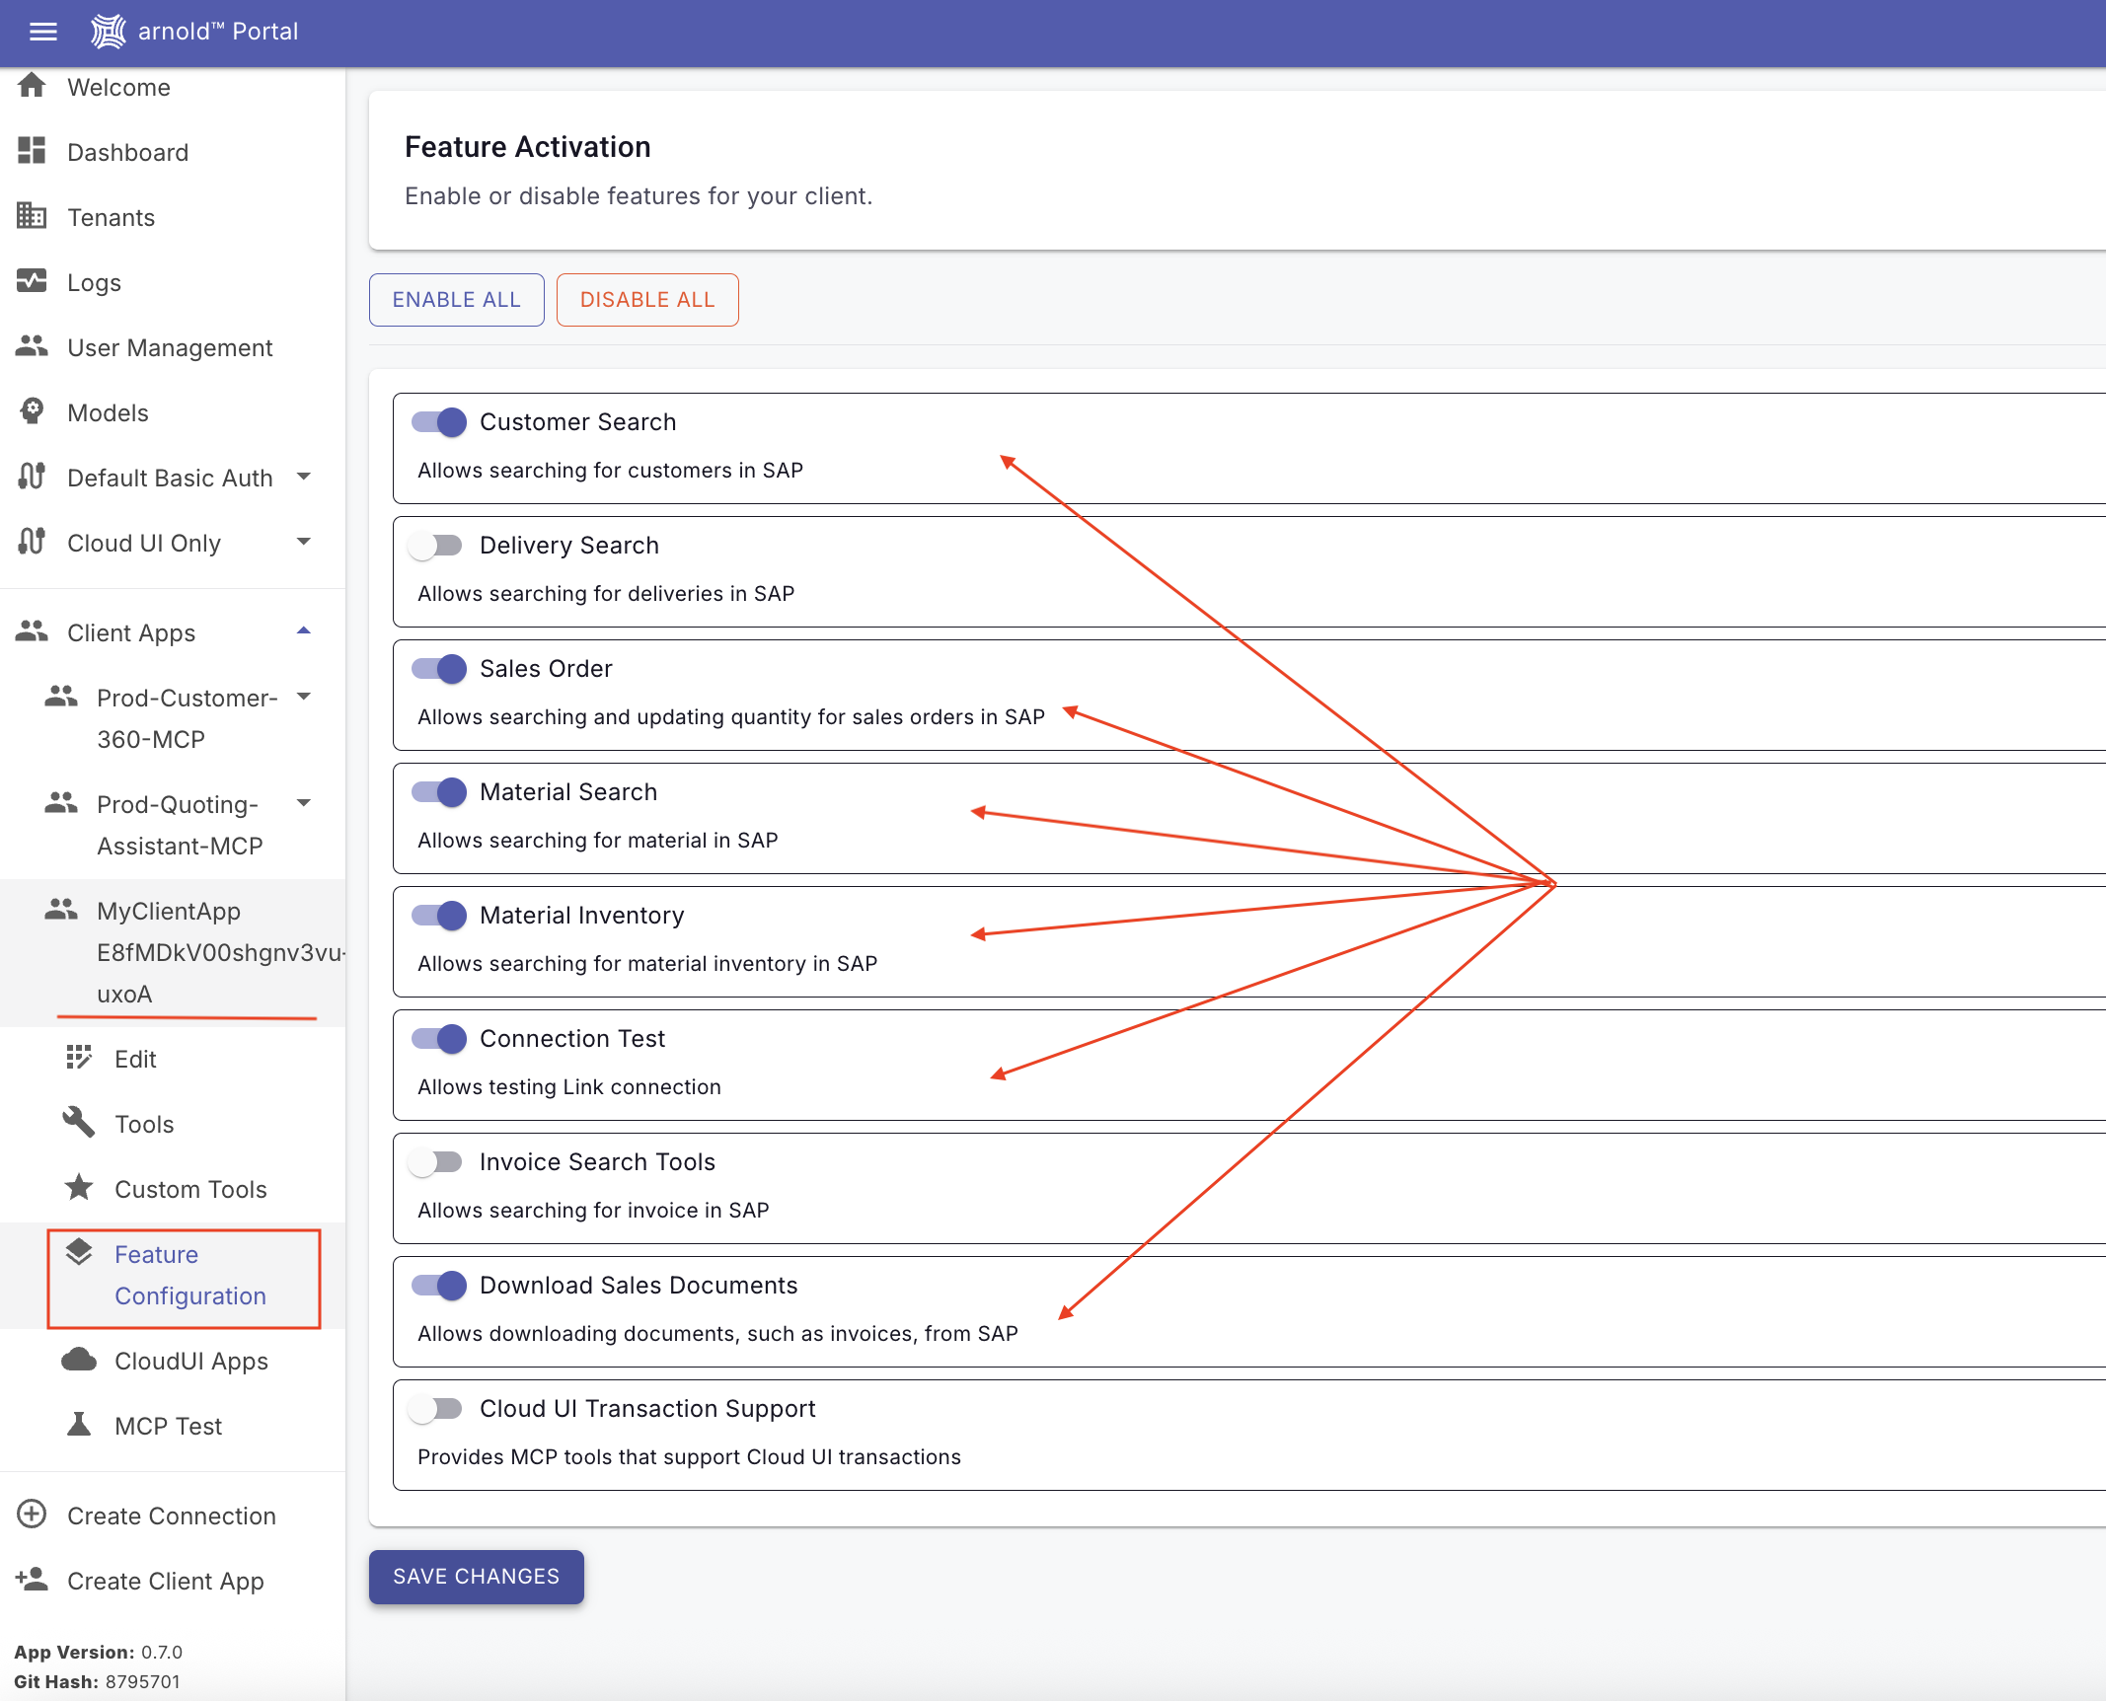
Task: Switch off the Material Search toggle
Action: tap(438, 792)
